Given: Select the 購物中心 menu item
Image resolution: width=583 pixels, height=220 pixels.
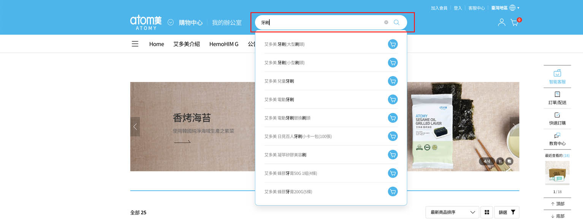Looking at the screenshot, I should (190, 22).
